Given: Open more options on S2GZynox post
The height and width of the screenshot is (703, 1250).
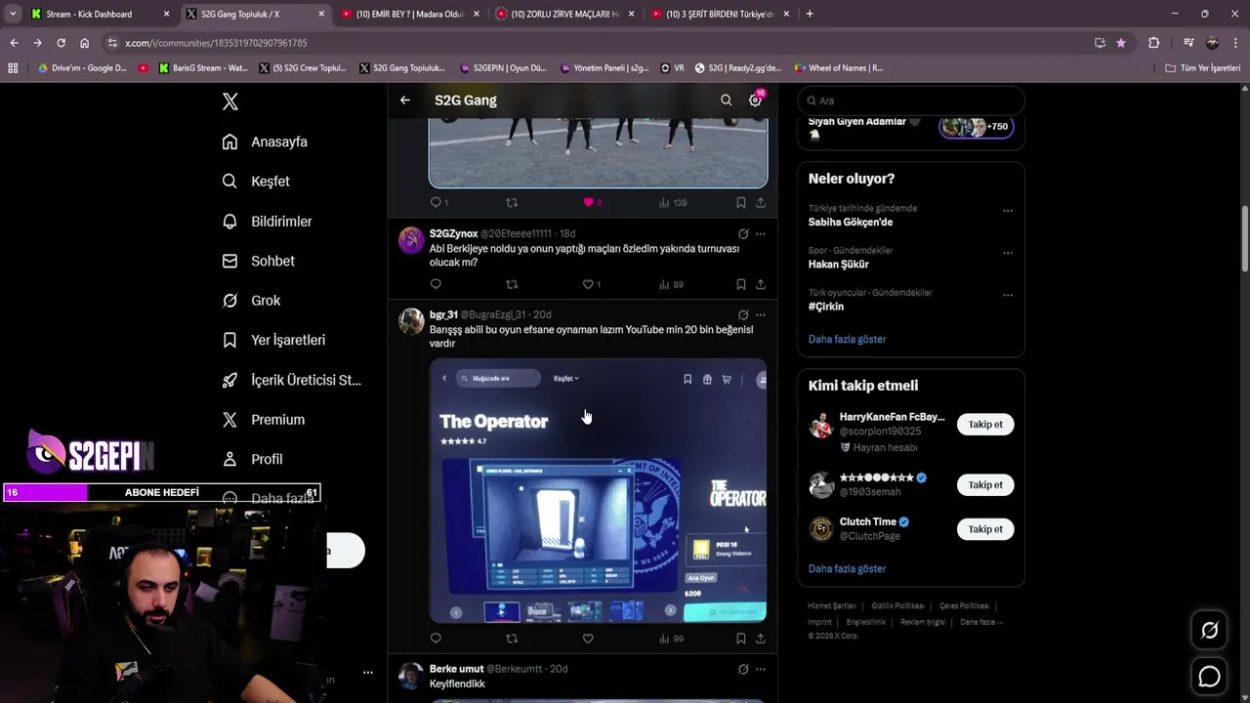Looking at the screenshot, I should coord(760,234).
